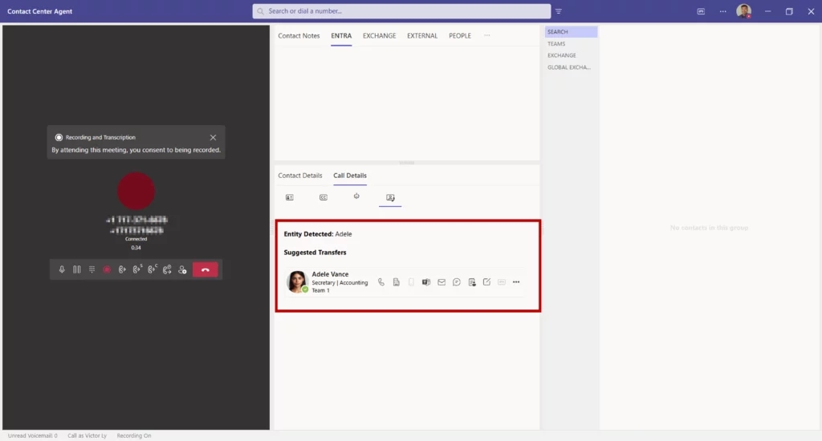This screenshot has height=441, width=822.
Task: Mute the microphone in call controls
Action: click(x=62, y=270)
